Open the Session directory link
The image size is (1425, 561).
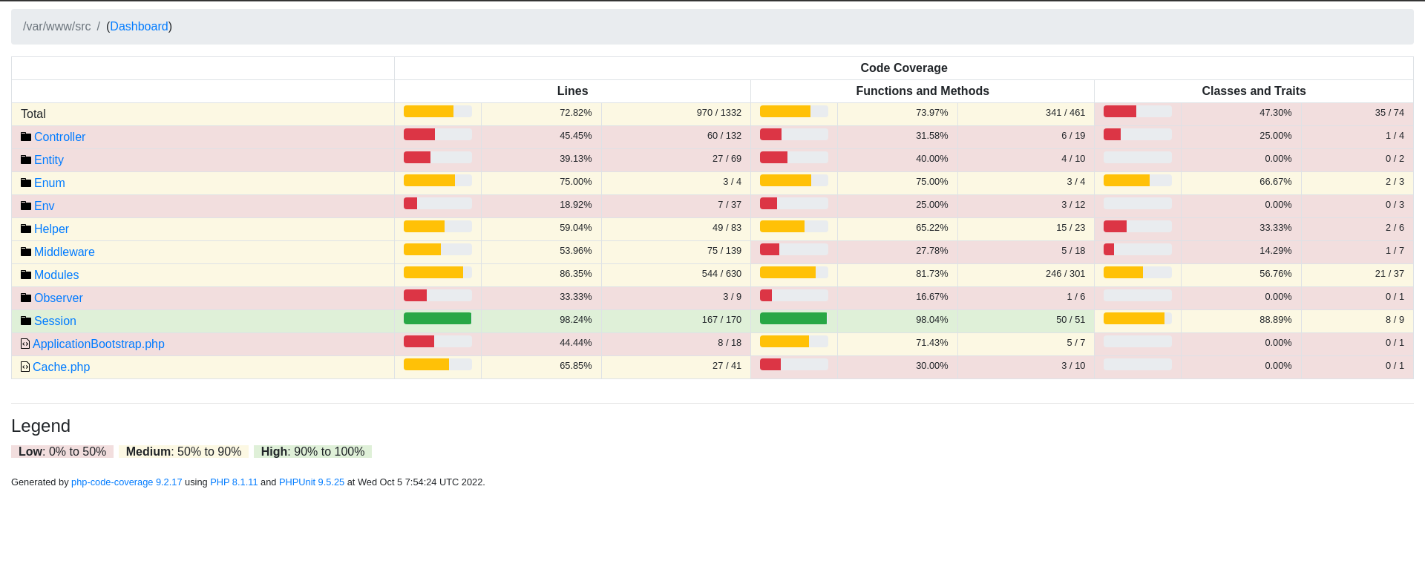[x=55, y=321]
